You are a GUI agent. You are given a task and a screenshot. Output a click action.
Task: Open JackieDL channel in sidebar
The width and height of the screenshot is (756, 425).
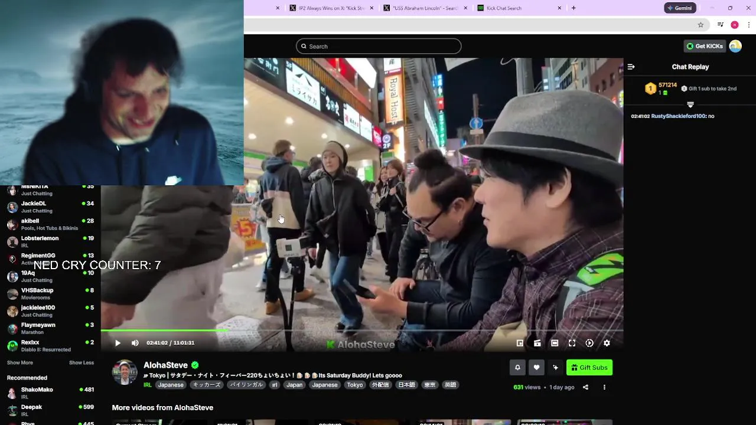[x=50, y=207]
